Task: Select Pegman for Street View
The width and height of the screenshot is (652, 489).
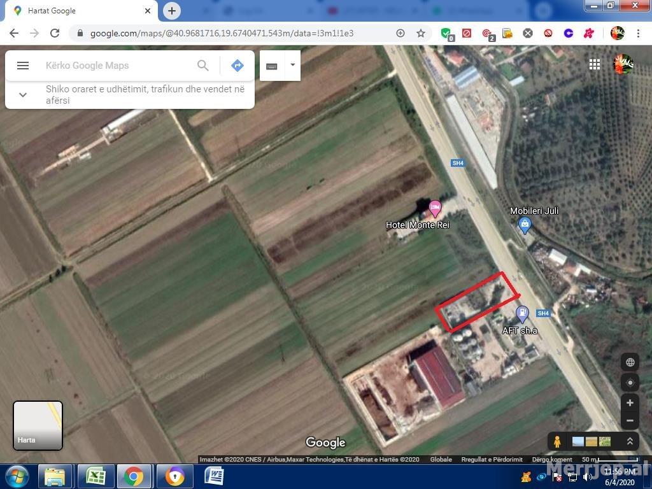Action: [557, 441]
